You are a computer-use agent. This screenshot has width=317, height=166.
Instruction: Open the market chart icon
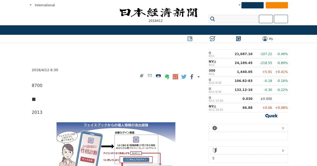[x=212, y=39]
